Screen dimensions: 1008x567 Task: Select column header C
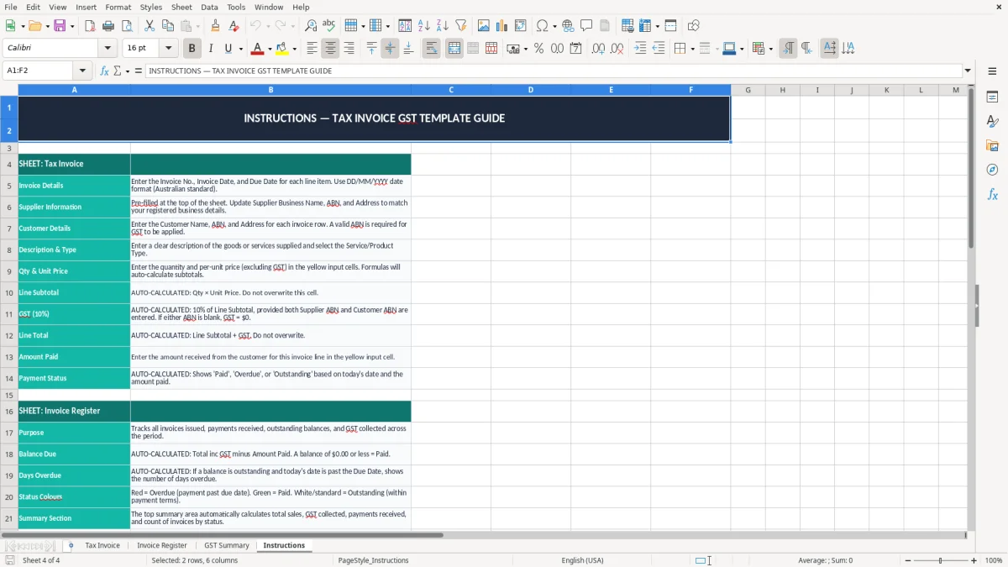pyautogui.click(x=451, y=90)
